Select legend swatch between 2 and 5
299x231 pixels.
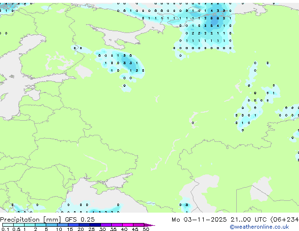(41, 225)
